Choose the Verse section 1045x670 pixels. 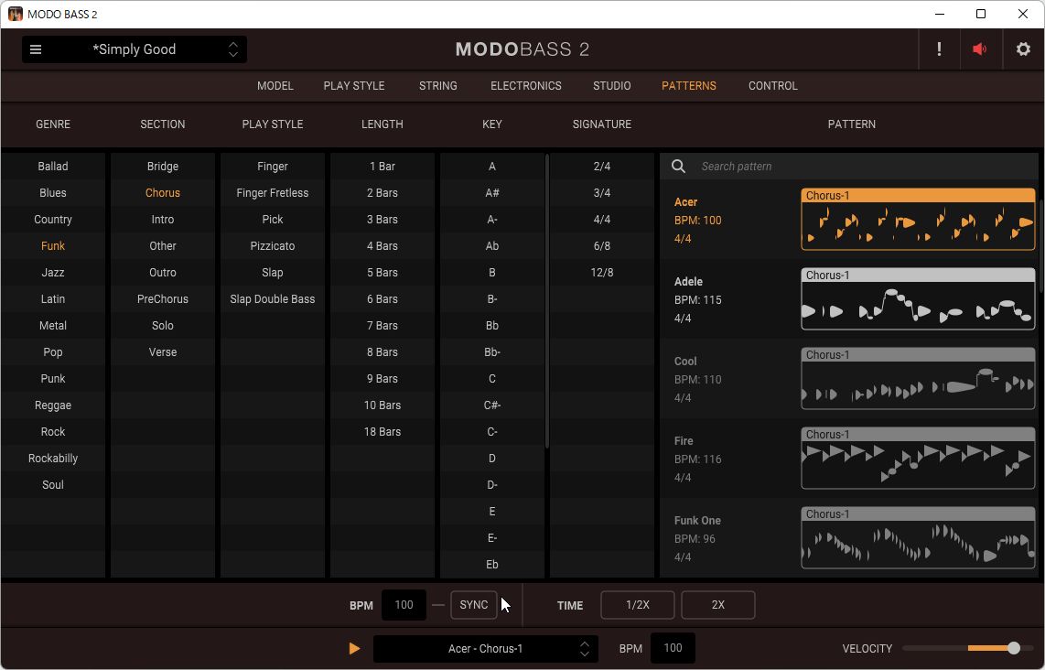pyautogui.click(x=163, y=352)
